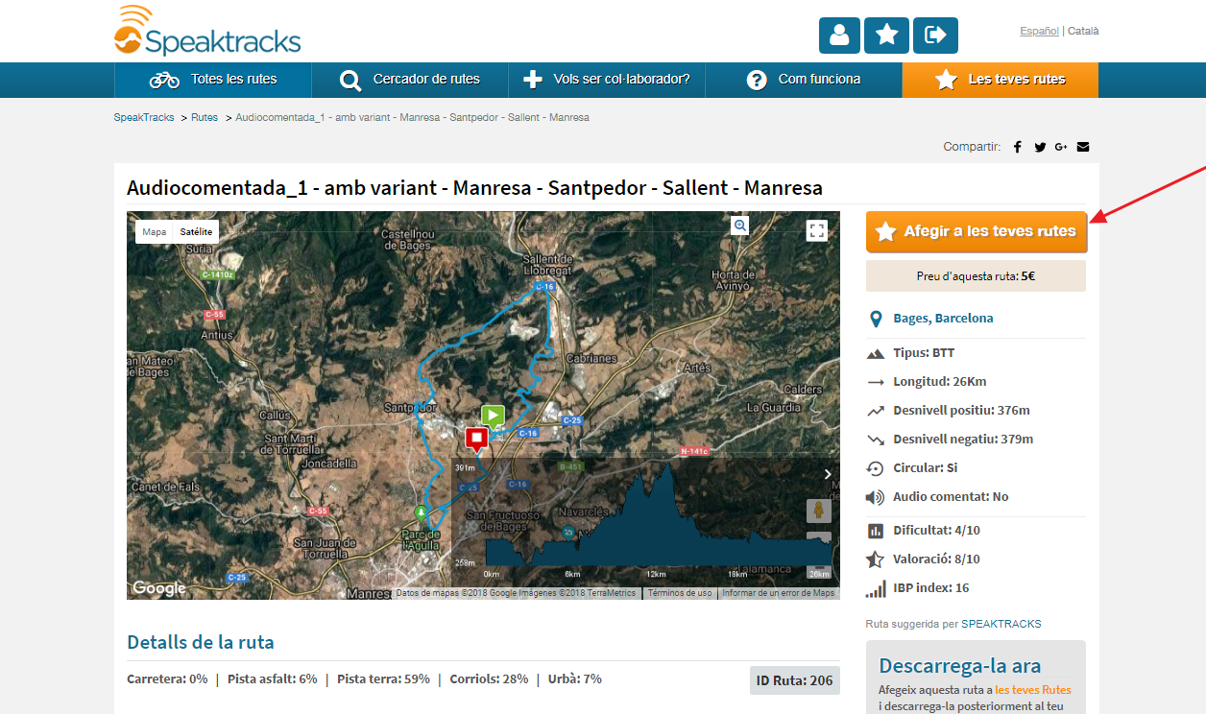Click Parc de l'Agulla green map marker
This screenshot has width=1206, height=714.
click(420, 512)
